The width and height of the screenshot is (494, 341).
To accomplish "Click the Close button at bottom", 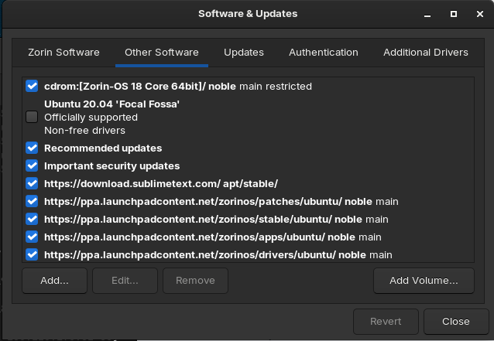I will pyautogui.click(x=456, y=321).
